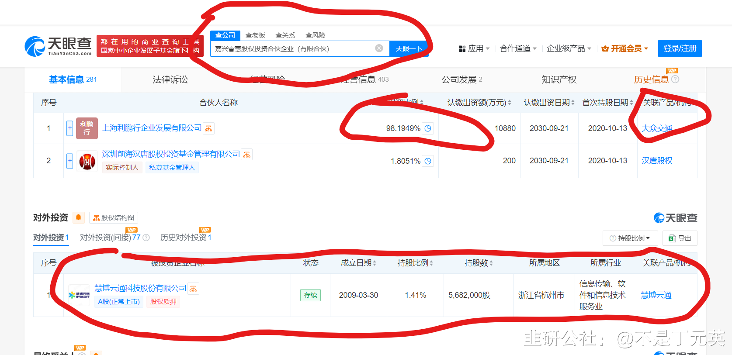This screenshot has height=355, width=732.
Task: Click the bell alert icon beside 对外投资
Action: 79,217
